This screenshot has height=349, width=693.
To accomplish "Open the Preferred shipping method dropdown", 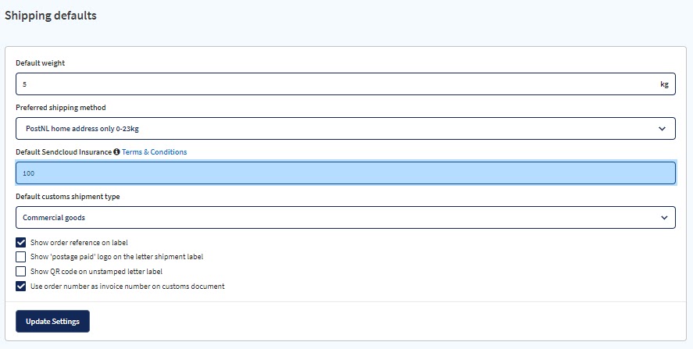I will (x=345, y=129).
